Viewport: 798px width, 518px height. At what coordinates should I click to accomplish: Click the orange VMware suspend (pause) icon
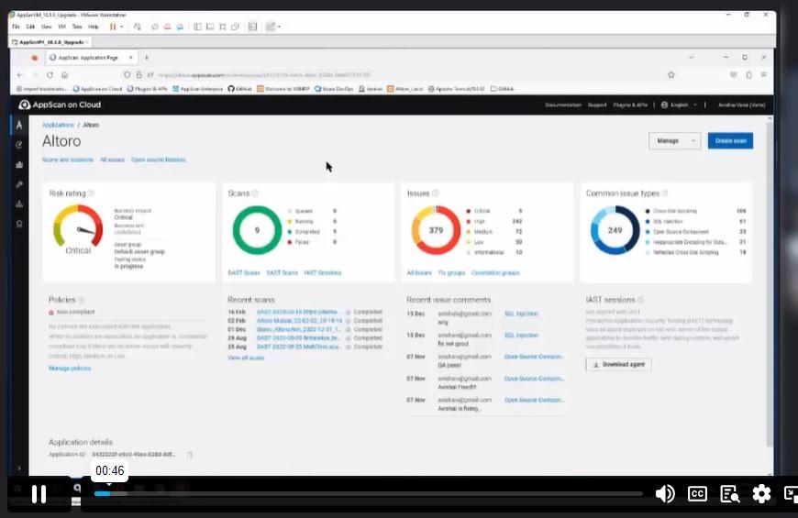[113, 27]
